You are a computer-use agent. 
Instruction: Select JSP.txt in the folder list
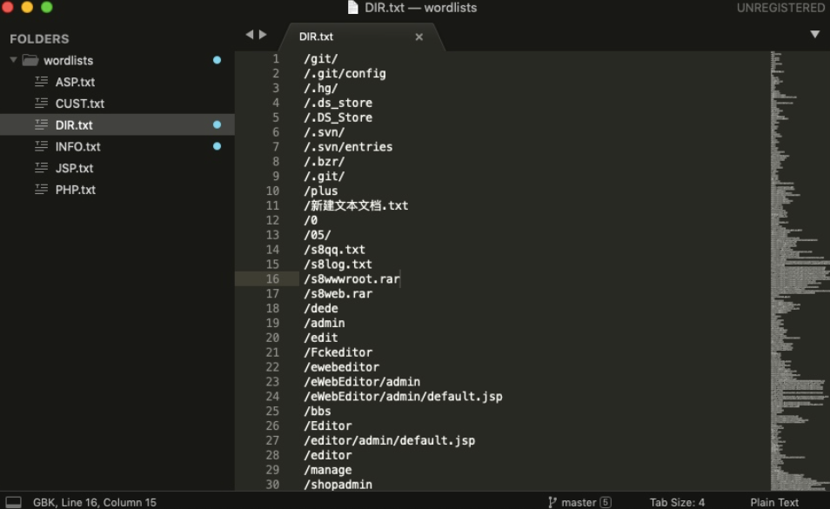pyautogui.click(x=74, y=168)
